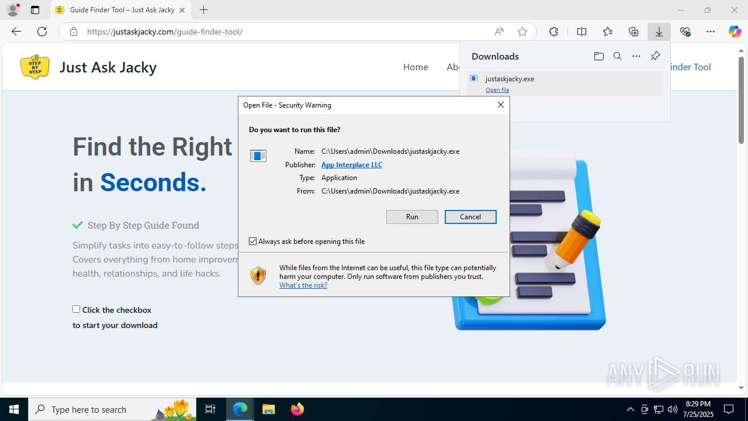Tick the download start checkbox on page

click(76, 309)
